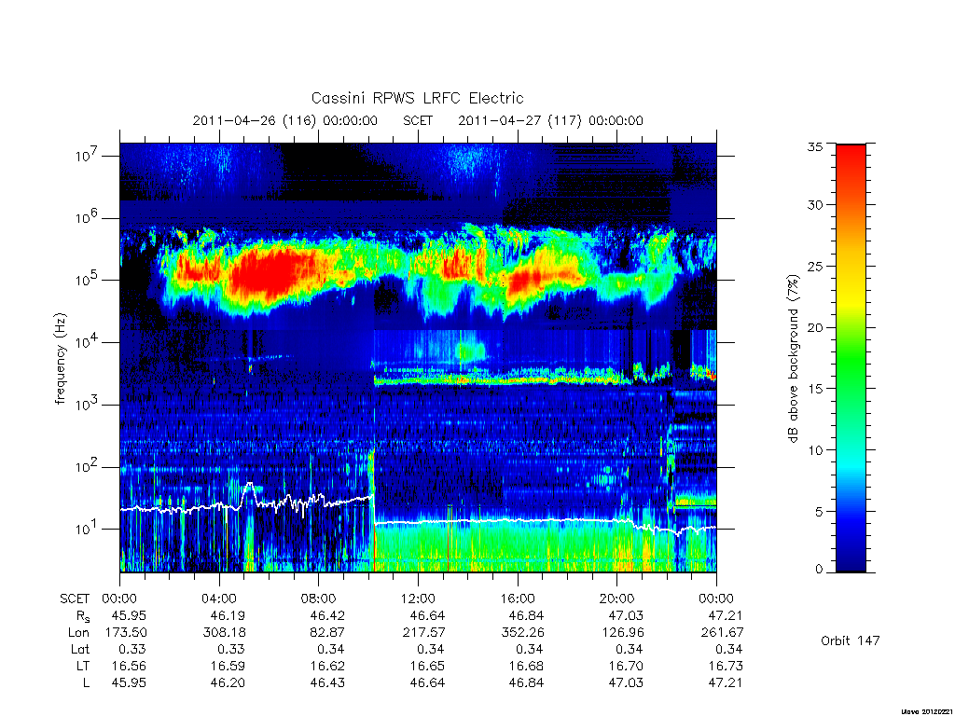Click colorbar tick label '35'
This screenshot has height=716, width=955.
coord(814,146)
